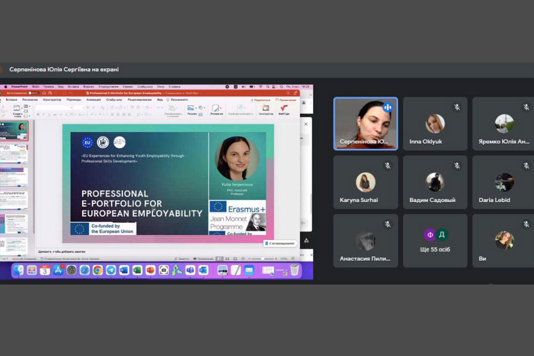Click the Pictures (Рисунок) ribbon icon

[191, 110]
